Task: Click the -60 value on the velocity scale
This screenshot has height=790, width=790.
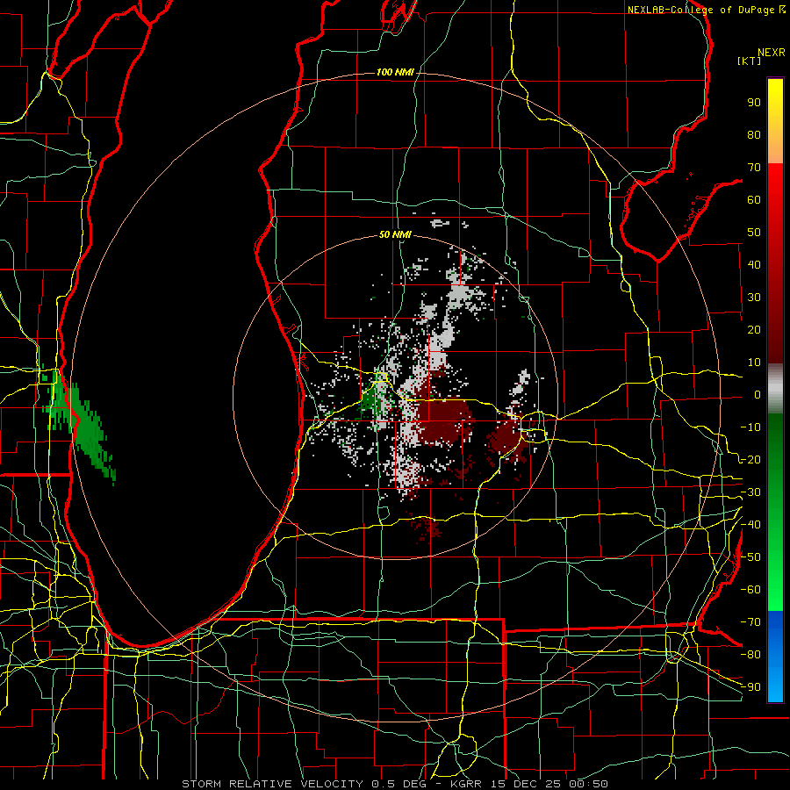Action: pyautogui.click(x=750, y=590)
